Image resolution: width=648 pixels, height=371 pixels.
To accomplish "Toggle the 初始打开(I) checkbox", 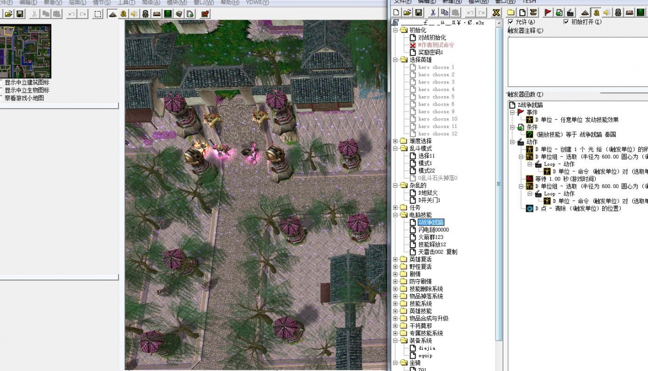I will (x=566, y=22).
